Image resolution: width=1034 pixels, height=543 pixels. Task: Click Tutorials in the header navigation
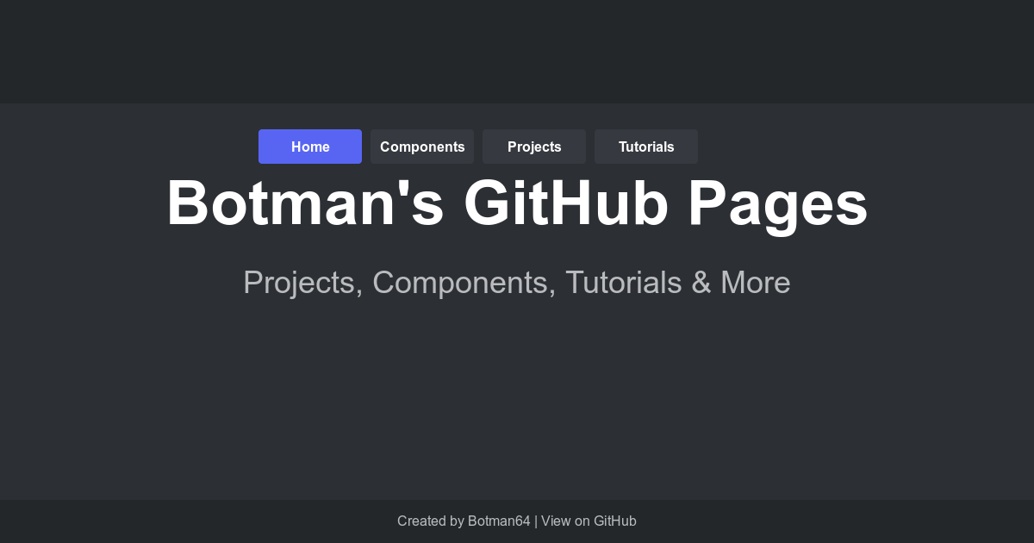coord(646,147)
